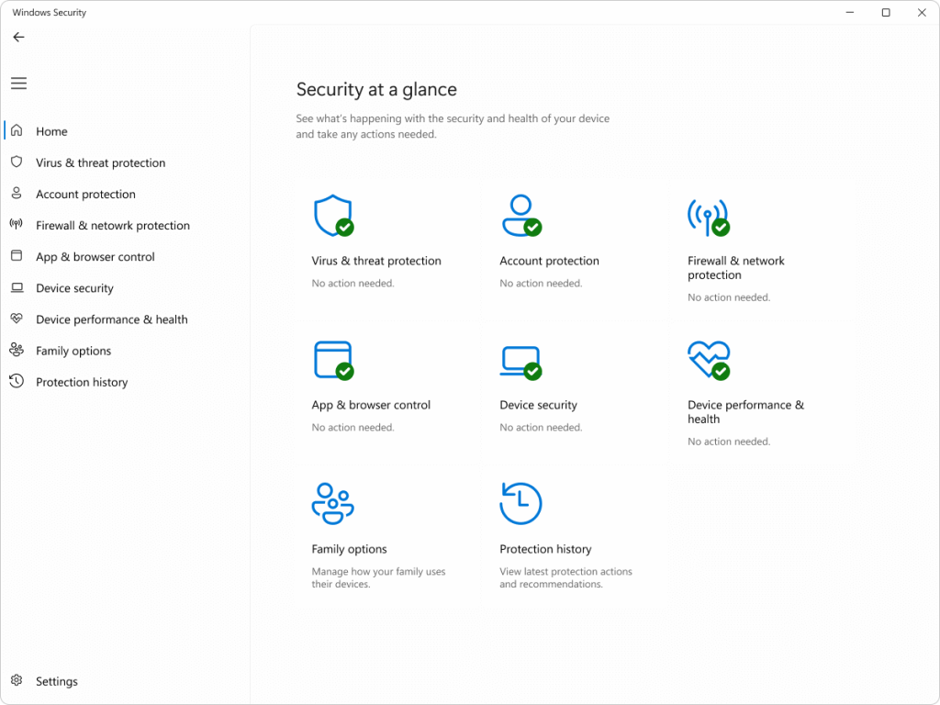The image size is (940, 705).
Task: Maximize the Windows Security window
Action: point(886,12)
